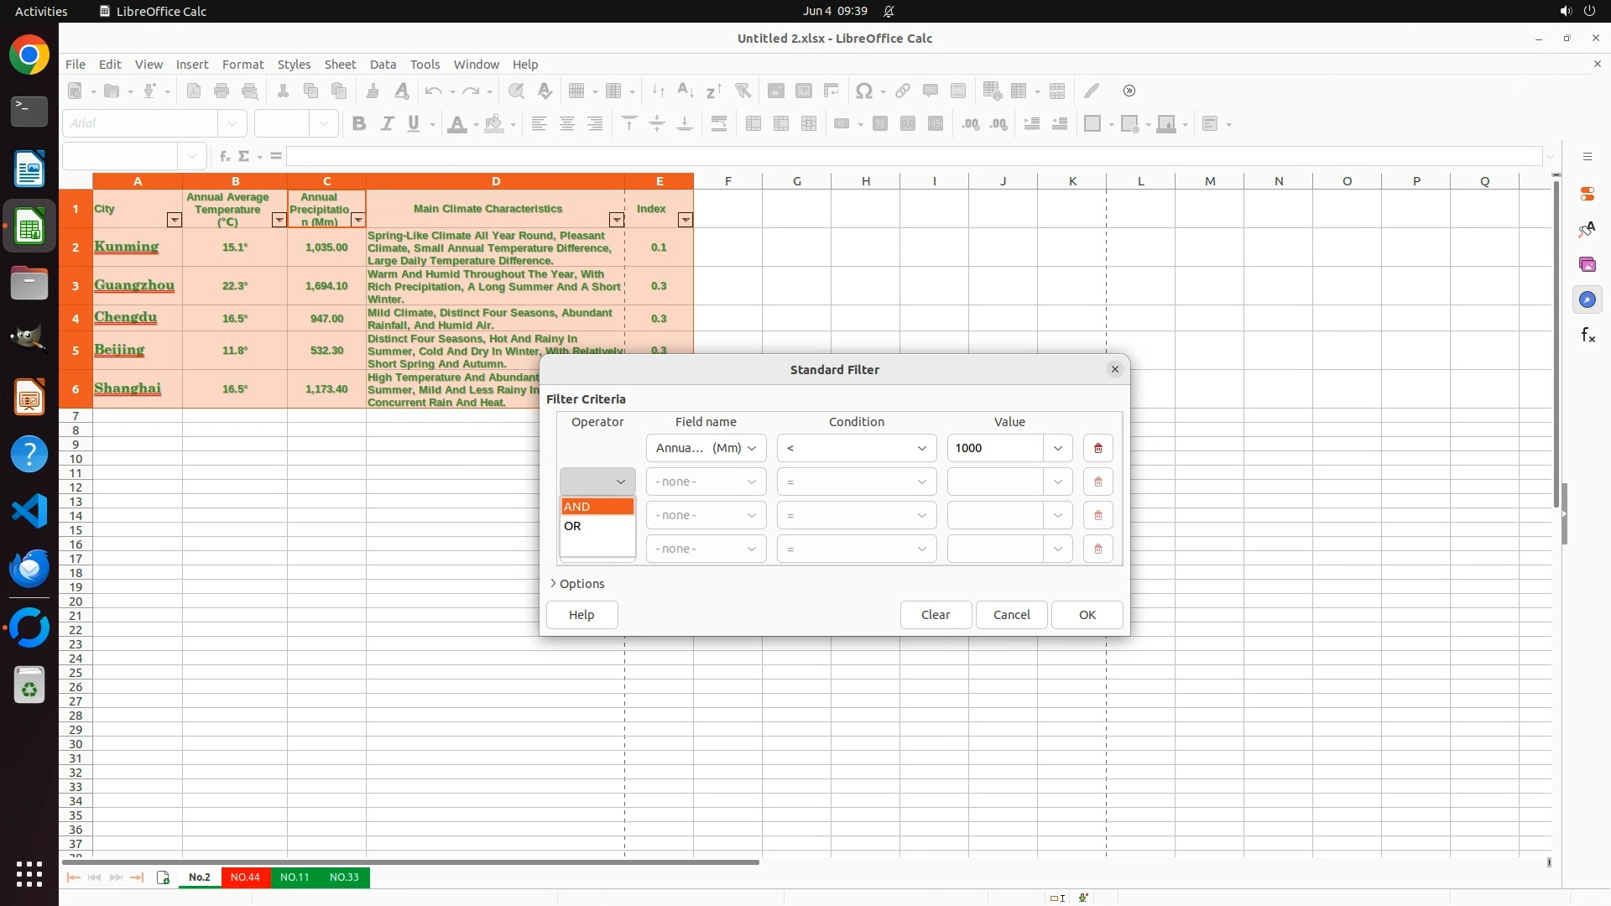
Task: Open the Value dropdown containing 1000
Action: 1057,448
